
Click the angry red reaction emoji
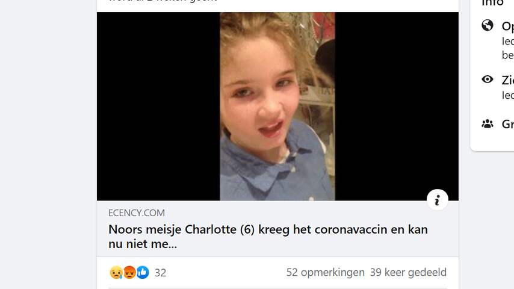pyautogui.click(x=129, y=272)
